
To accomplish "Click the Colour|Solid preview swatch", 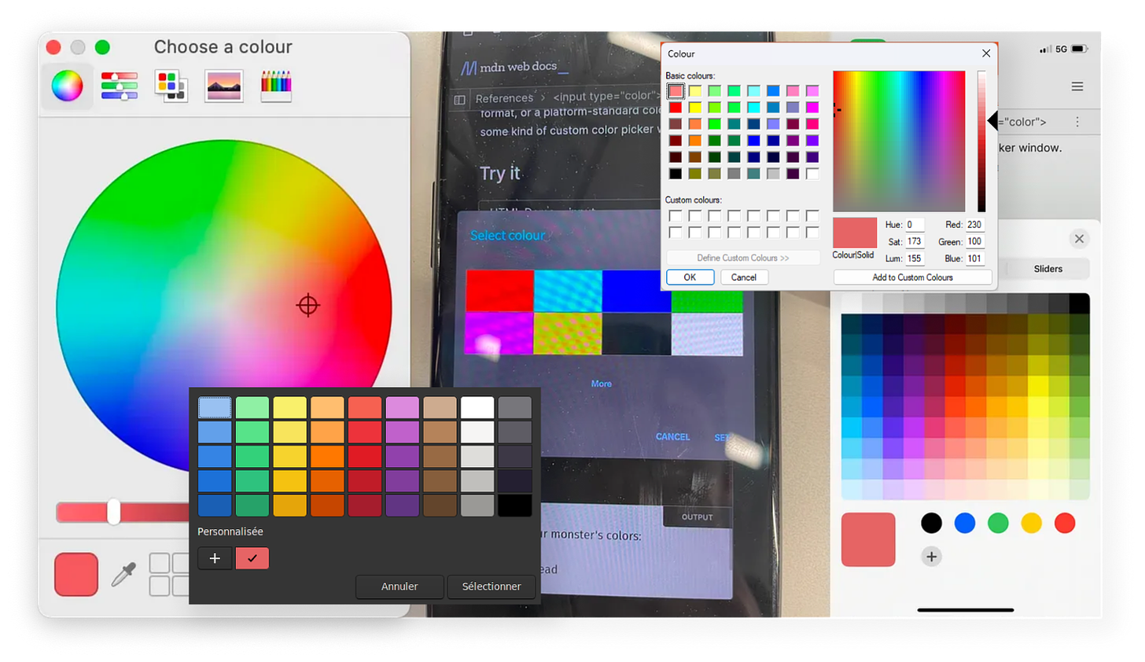I will point(855,234).
